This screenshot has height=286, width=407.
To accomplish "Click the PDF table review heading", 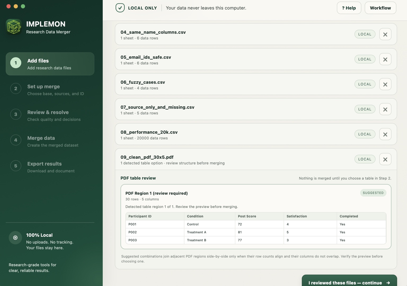I will click(138, 178).
